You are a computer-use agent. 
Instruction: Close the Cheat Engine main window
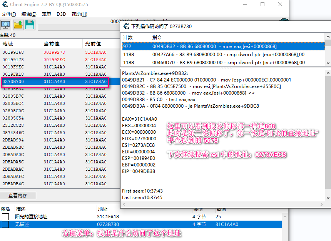(280, 5)
